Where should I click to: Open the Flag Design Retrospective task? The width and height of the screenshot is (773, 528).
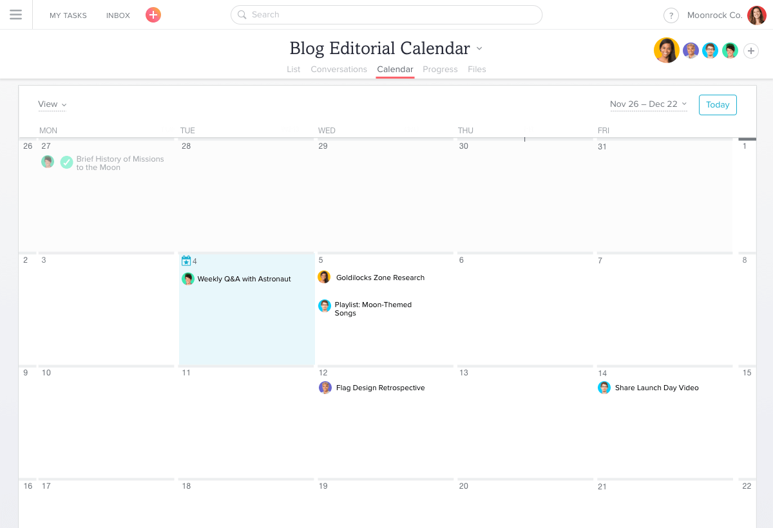point(380,388)
